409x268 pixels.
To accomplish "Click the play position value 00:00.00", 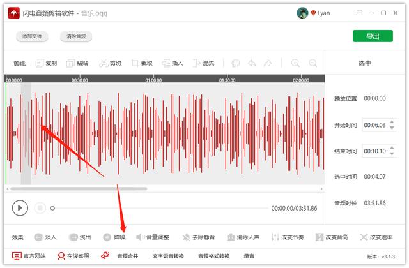I will point(375,98).
